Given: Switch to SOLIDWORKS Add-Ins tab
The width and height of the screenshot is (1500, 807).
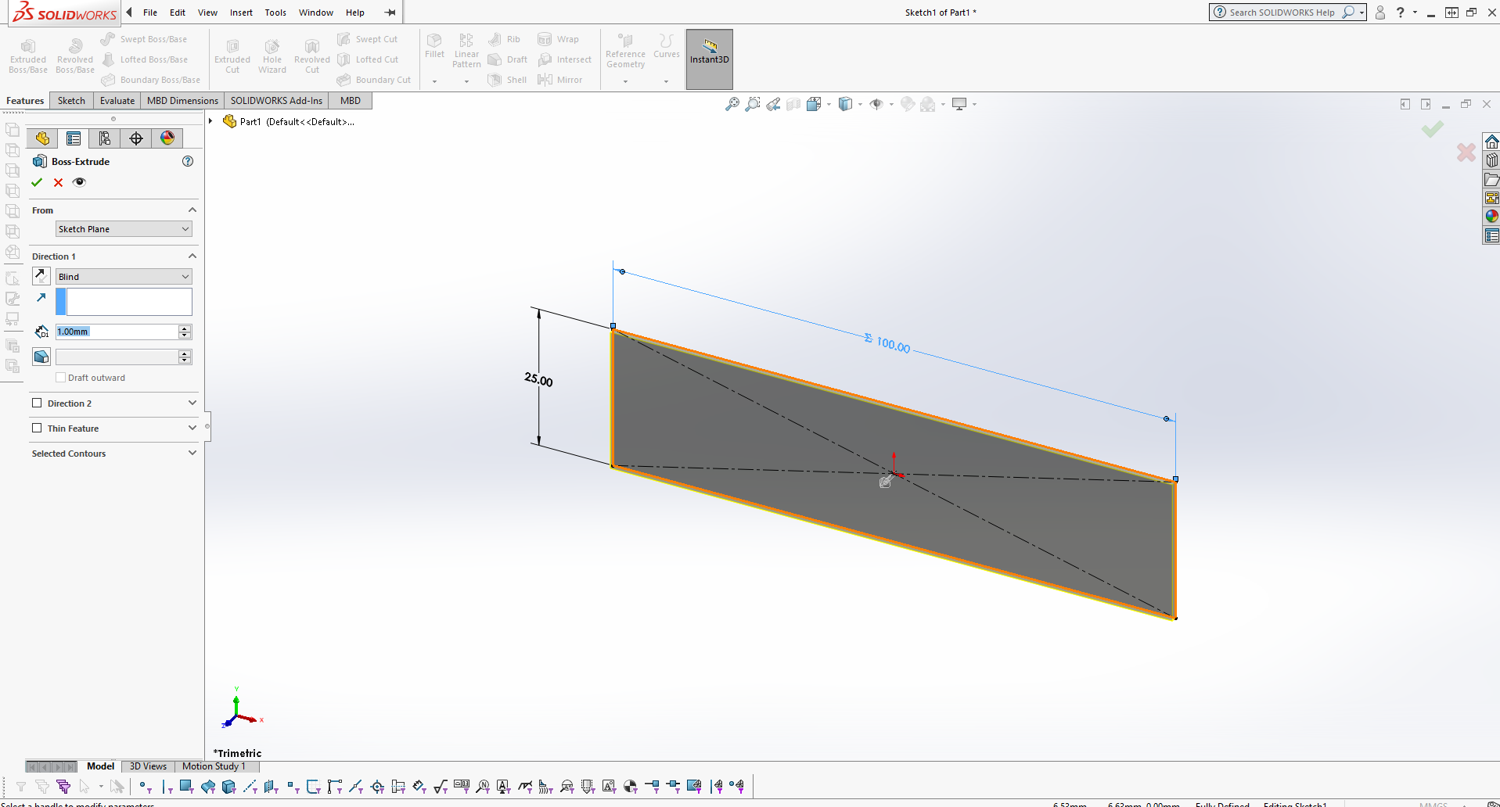Looking at the screenshot, I should coord(276,100).
